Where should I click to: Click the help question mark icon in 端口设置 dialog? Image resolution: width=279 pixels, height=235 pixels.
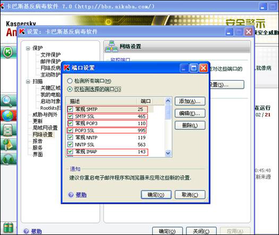[x=71, y=195]
